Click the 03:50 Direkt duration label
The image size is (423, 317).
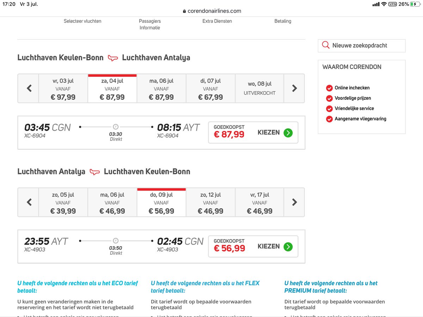116,250
